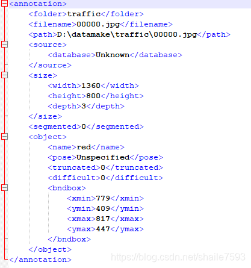Click the closing </segmented> tag
The height and width of the screenshot is (268, 251).
tap(115, 126)
